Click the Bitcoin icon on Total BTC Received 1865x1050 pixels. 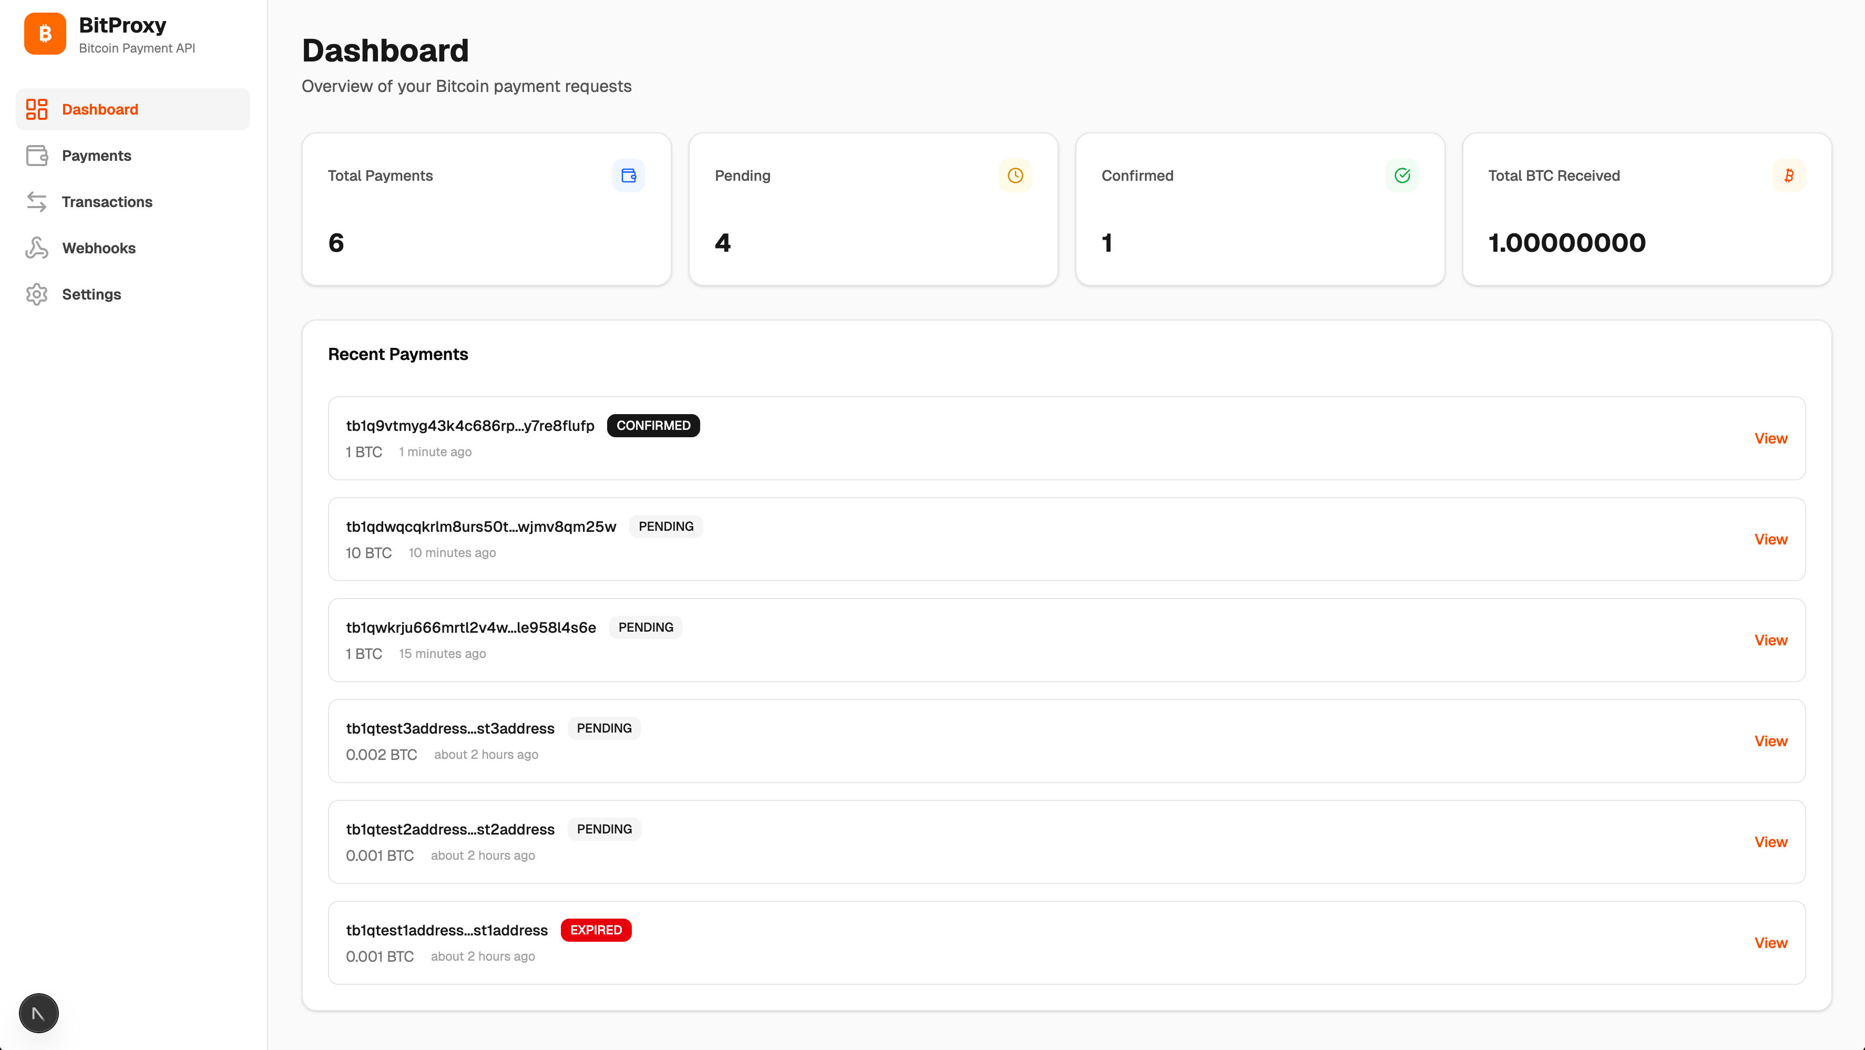[1788, 176]
